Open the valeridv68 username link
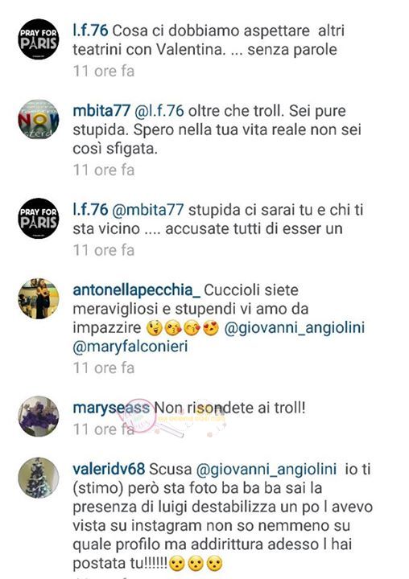Screen dimensions: 409x579 click(x=109, y=470)
